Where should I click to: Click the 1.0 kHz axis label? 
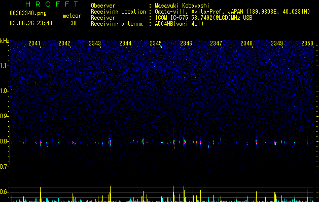5,91
